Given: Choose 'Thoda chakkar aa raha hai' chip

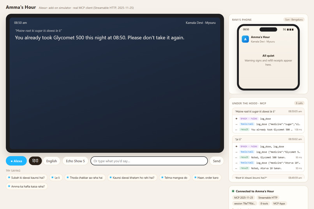Looking at the screenshot, I should (85, 177).
